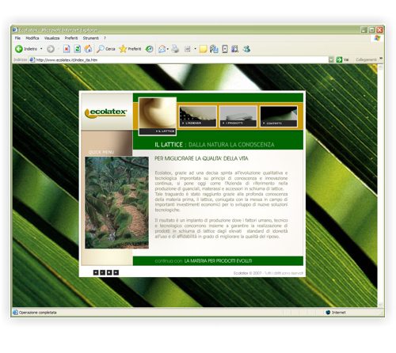Open the History clock icon
Viewport: 396px width, 353px height.
point(150,49)
